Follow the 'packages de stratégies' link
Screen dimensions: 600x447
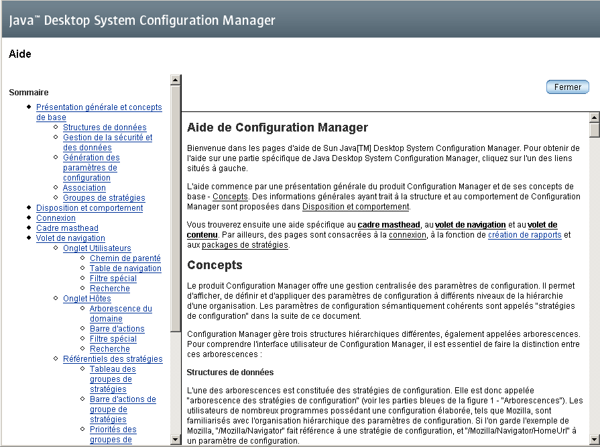coord(245,245)
